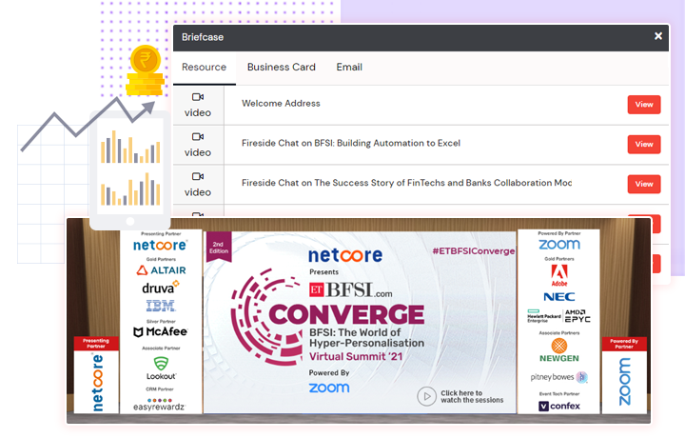The width and height of the screenshot is (685, 438).
Task: Open the Email tab
Action: pyautogui.click(x=349, y=68)
